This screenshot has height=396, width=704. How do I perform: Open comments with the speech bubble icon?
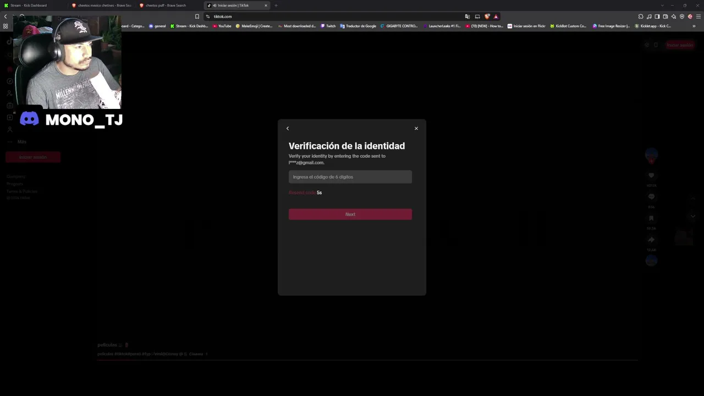point(651,197)
